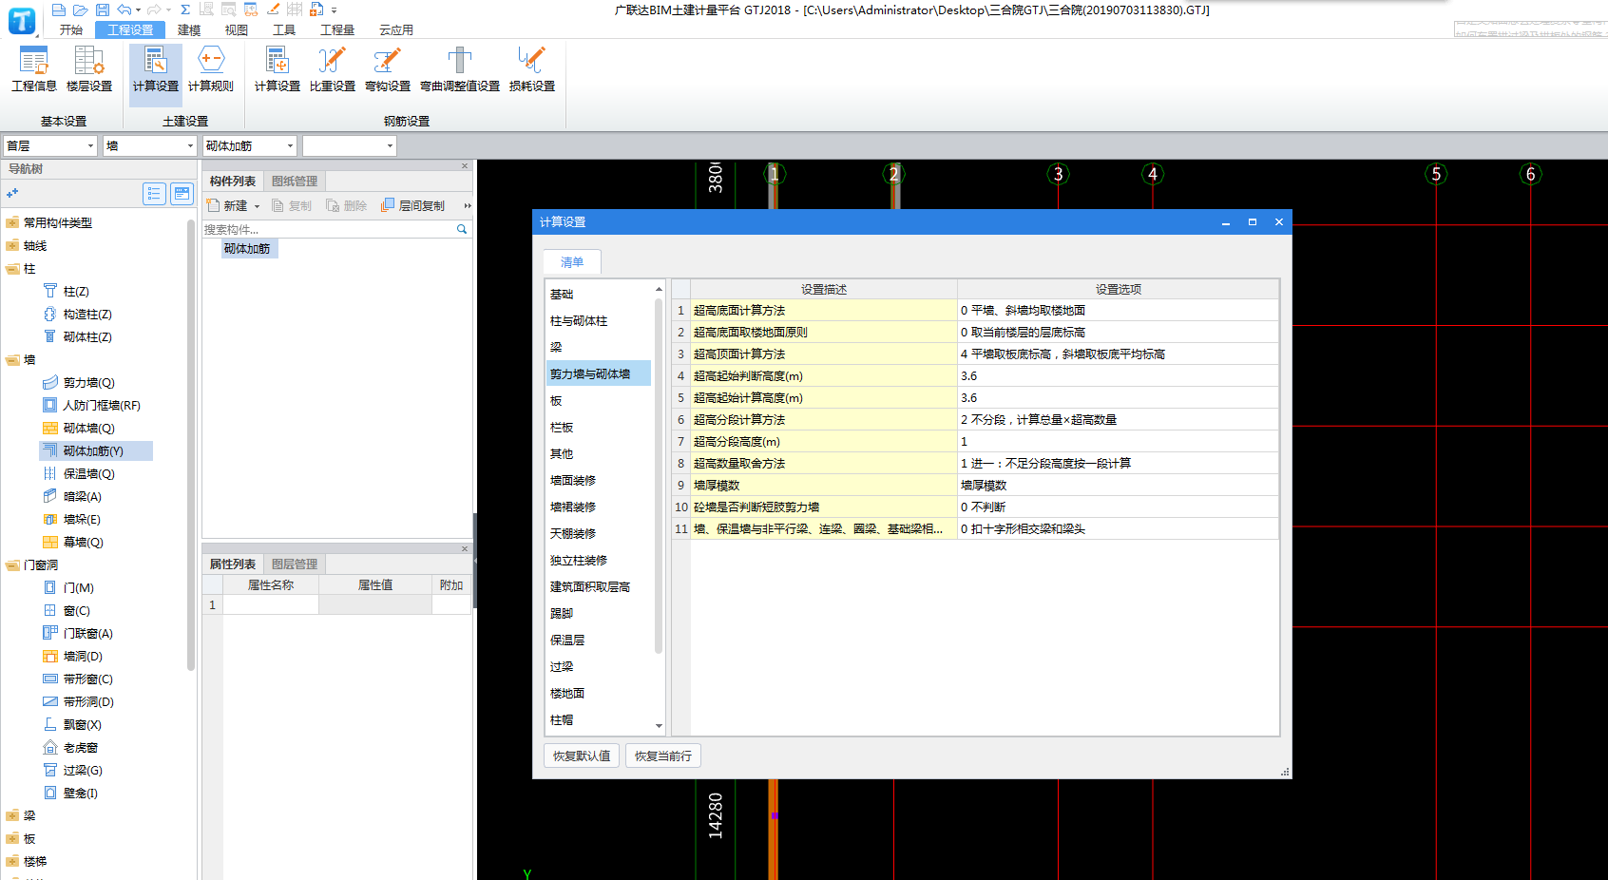Open 弯曲调整值设置 ribbon icon
Image resolution: width=1608 pixels, height=880 pixels.
click(460, 69)
